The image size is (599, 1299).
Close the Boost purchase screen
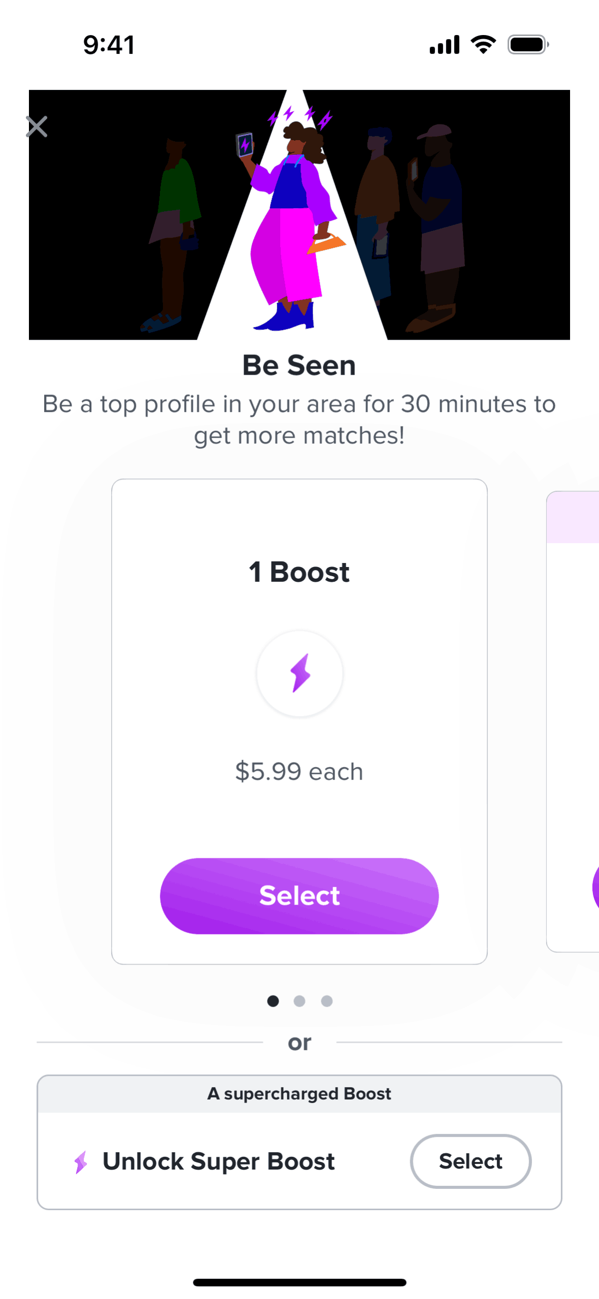tap(37, 127)
